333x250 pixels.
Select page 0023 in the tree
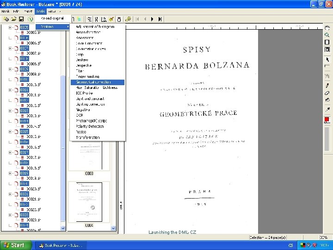click(24, 215)
